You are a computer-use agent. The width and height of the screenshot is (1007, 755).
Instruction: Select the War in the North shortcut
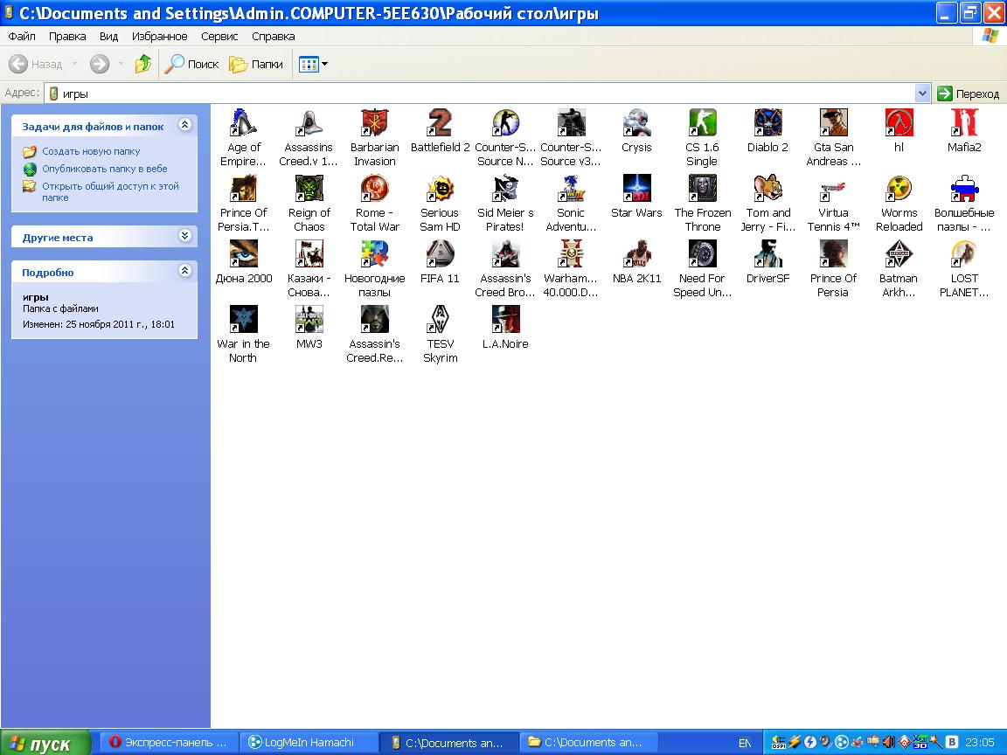(x=243, y=319)
